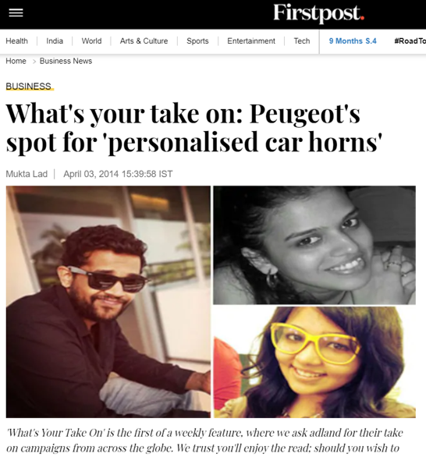Click the breadcrumb chevron separator

[34, 61]
